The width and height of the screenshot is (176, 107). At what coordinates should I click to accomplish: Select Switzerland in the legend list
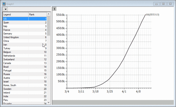(x=25, y=59)
